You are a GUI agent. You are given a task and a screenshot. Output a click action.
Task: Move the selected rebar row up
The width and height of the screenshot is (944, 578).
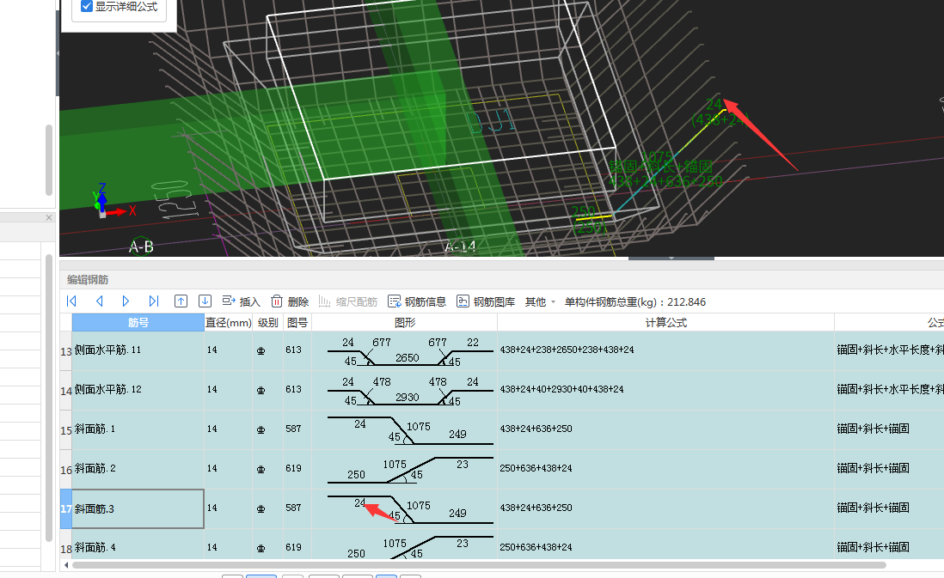point(181,301)
